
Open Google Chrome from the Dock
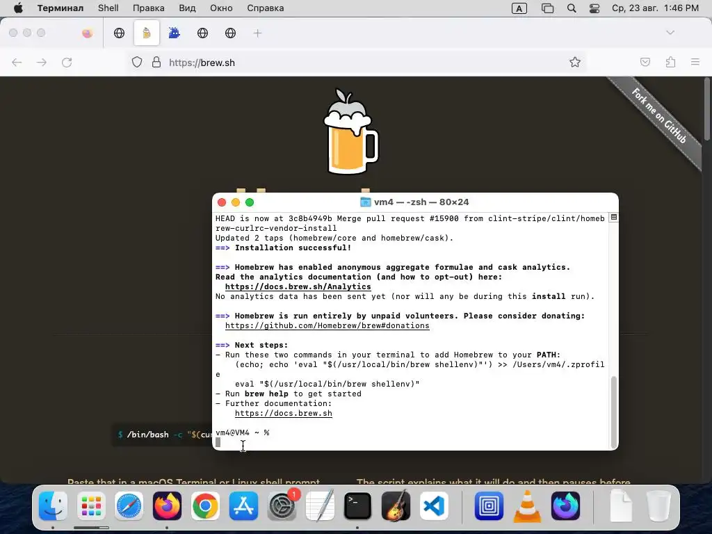[205, 506]
